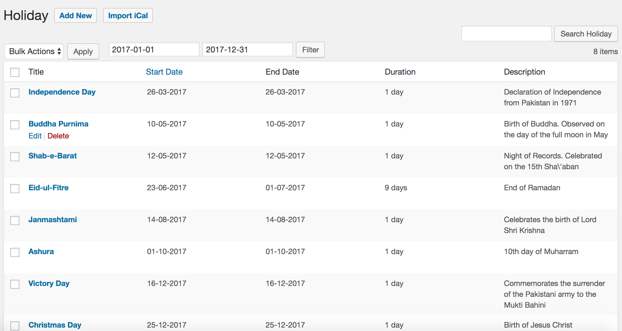Click the Title column header

click(36, 72)
